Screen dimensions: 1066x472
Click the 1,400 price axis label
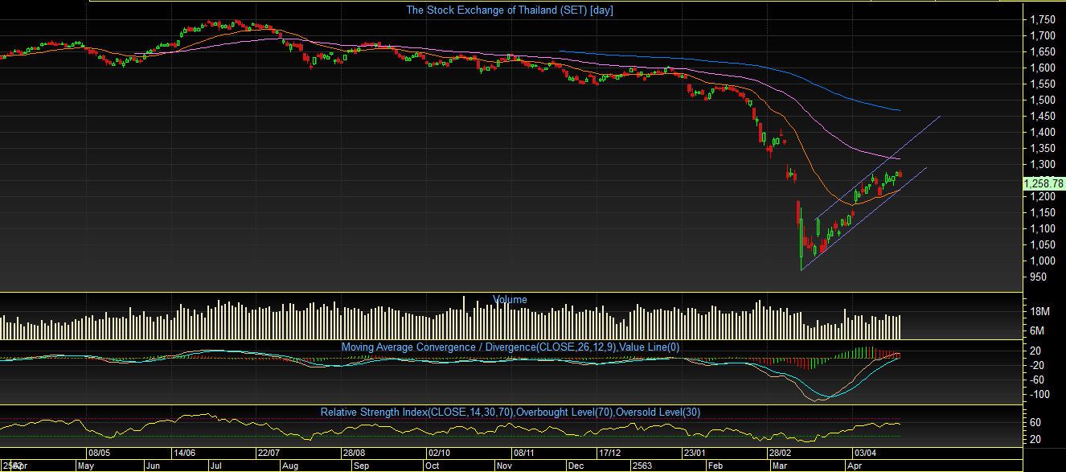point(1043,132)
